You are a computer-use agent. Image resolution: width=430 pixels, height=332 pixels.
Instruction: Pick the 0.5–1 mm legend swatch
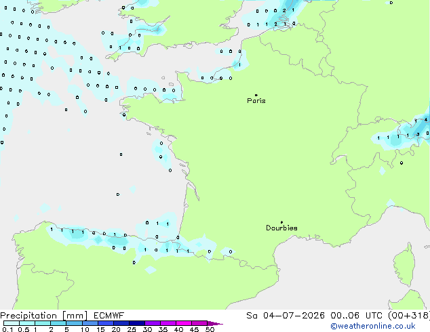27,323
